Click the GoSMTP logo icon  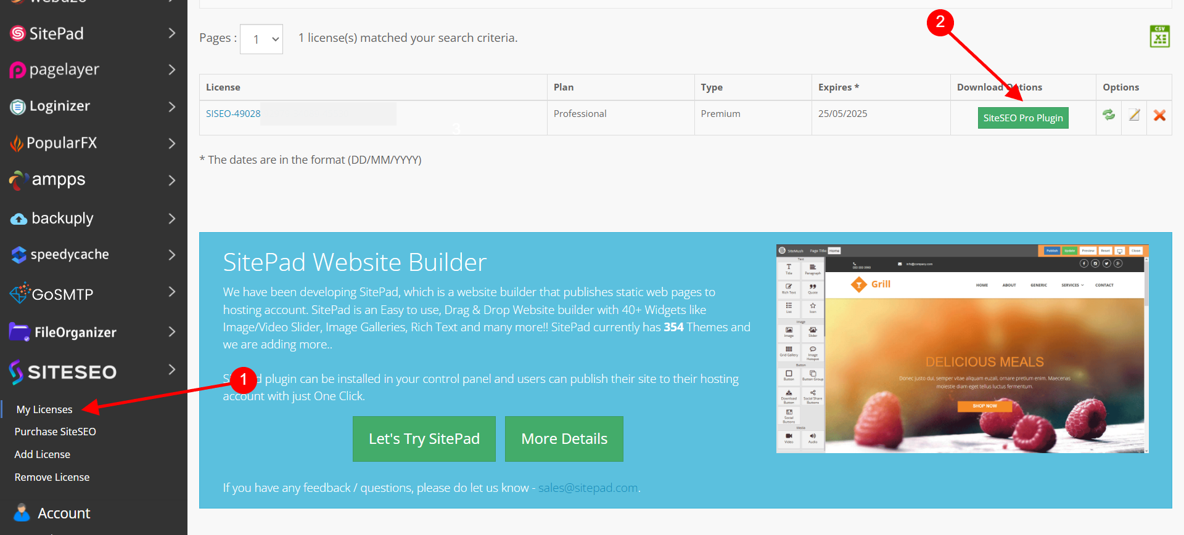click(x=20, y=293)
